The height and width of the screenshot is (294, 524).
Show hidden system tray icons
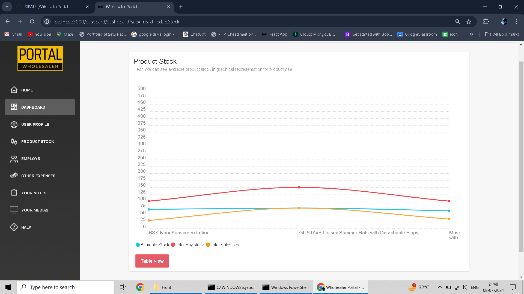(x=440, y=287)
